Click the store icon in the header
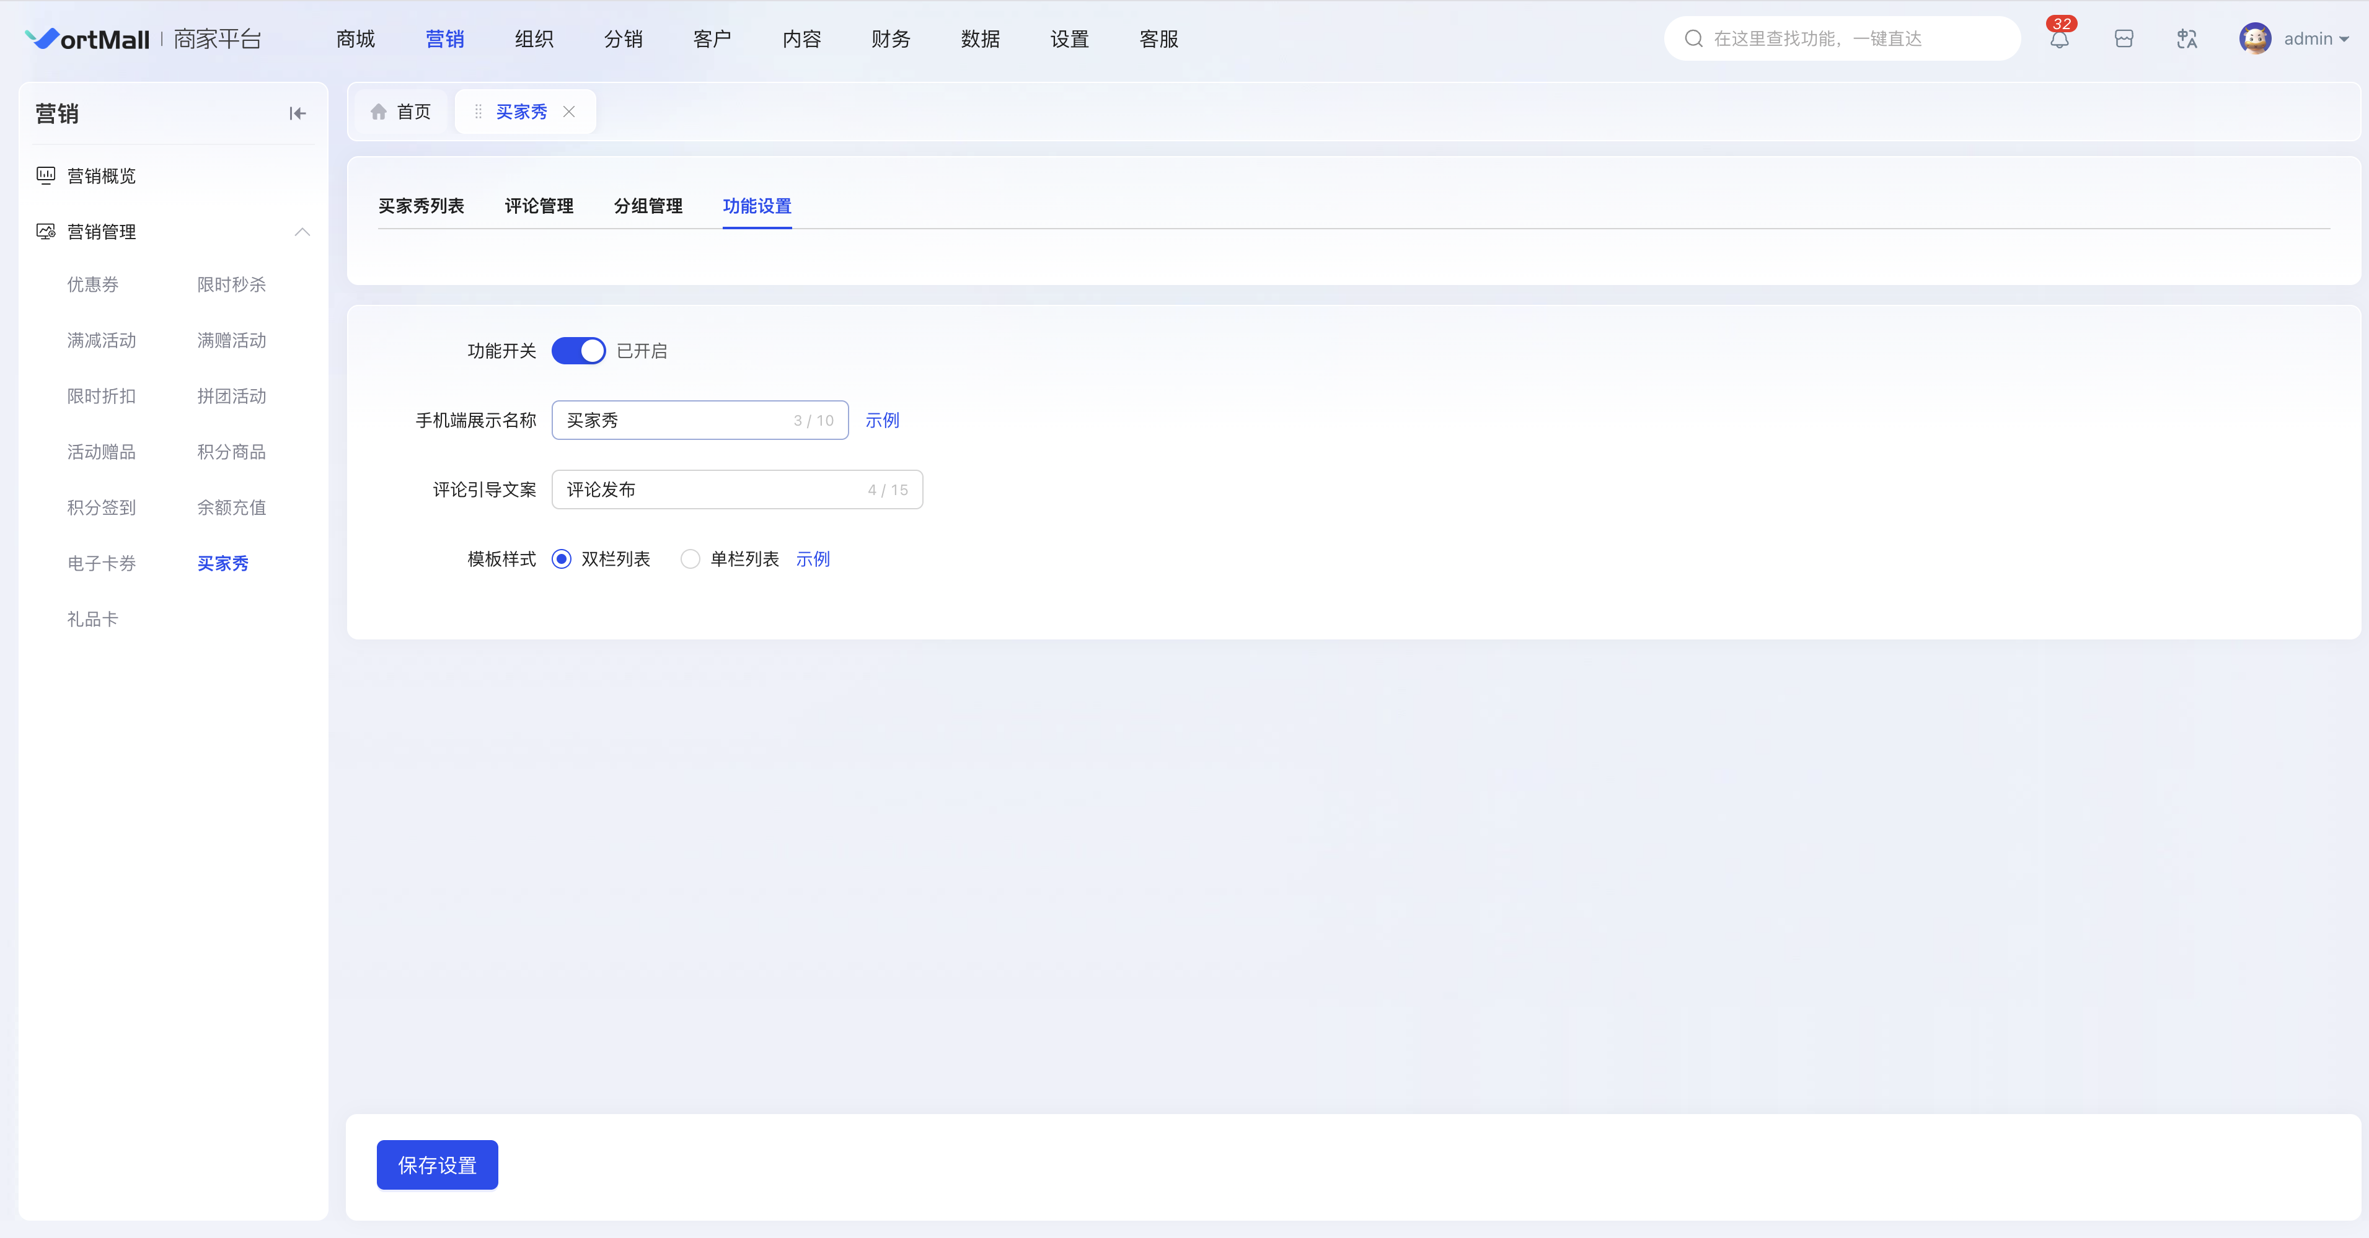The image size is (2369, 1238). [2124, 38]
